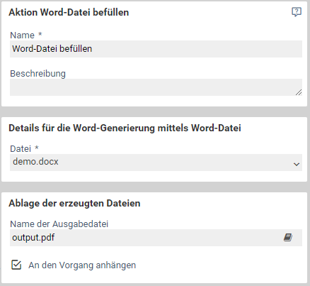Click the 'output.pdf' text value
Viewport: 310px width, 286px height.
[33, 238]
